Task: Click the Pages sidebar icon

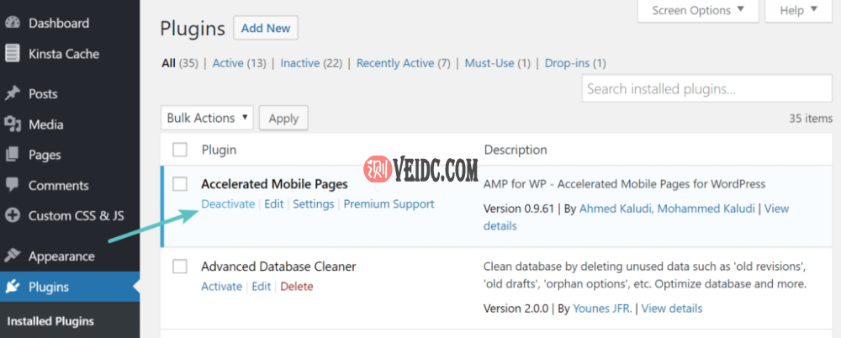Action: [13, 155]
